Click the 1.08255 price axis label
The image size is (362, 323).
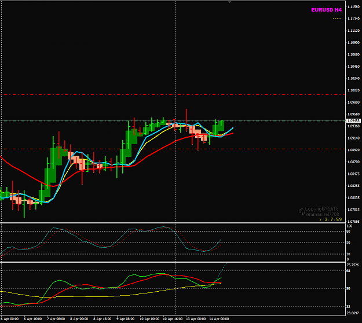point(353,186)
